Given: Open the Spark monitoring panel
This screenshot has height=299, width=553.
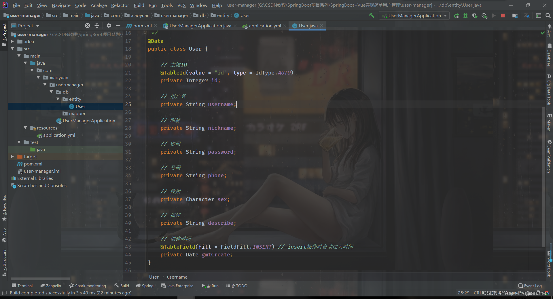Looking at the screenshot, I should coord(88,285).
